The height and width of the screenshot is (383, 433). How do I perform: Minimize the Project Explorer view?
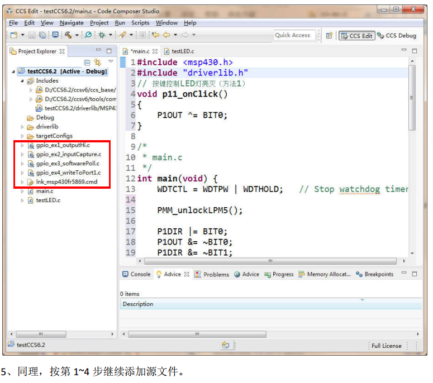[98, 50]
